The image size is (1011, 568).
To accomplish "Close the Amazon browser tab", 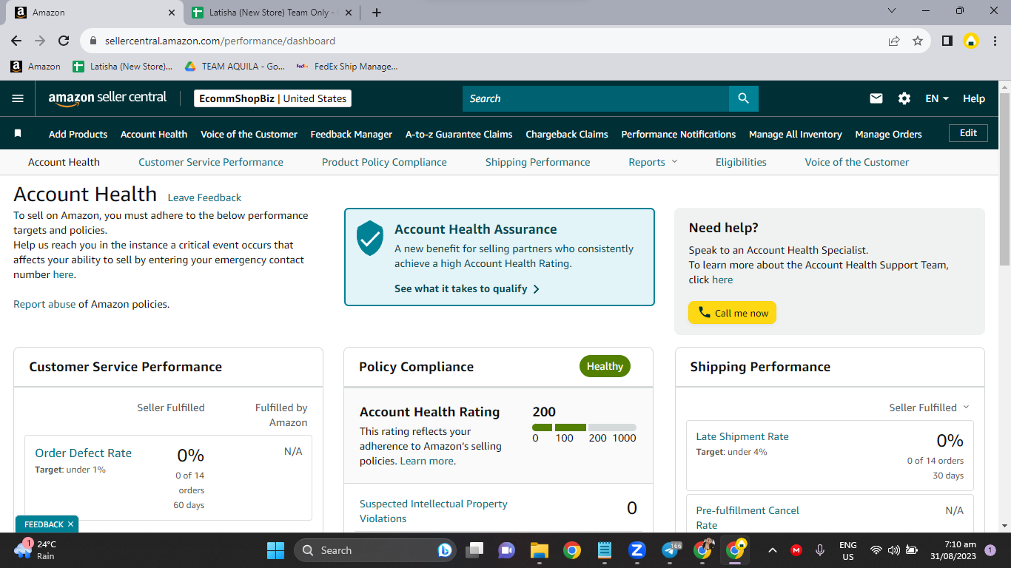I will 172,13.
